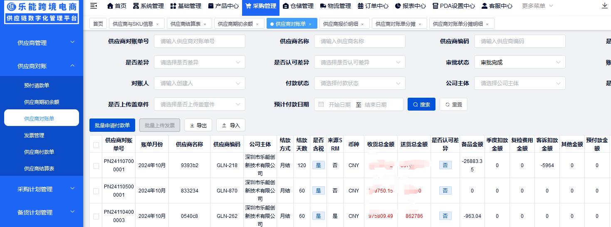This screenshot has width=611, height=227.
Task: Check the row PN241105000001 checkbox
Action: [96, 191]
